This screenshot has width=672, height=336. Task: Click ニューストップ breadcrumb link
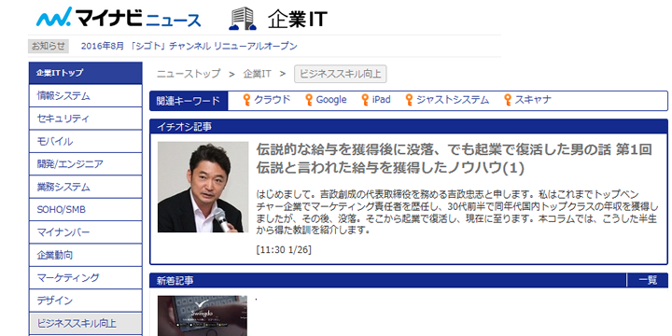[189, 74]
